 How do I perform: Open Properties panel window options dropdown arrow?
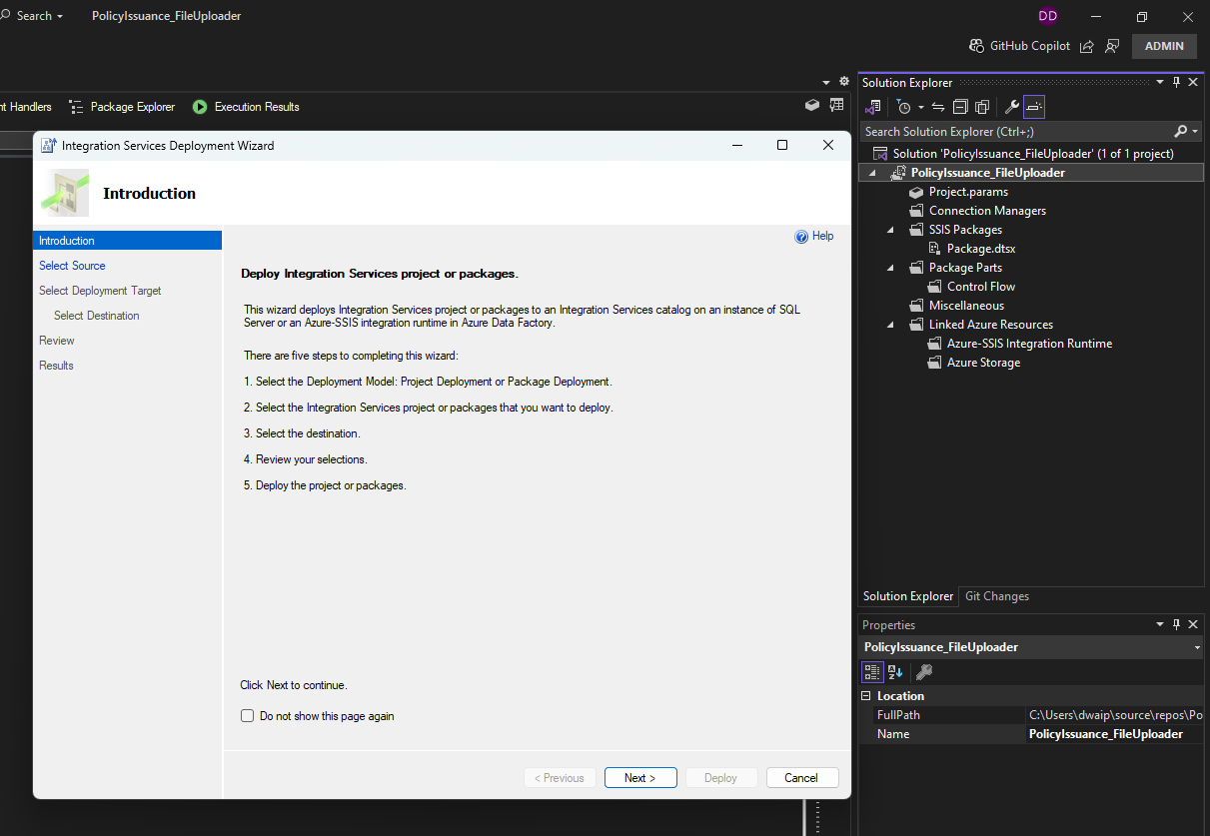point(1160,625)
